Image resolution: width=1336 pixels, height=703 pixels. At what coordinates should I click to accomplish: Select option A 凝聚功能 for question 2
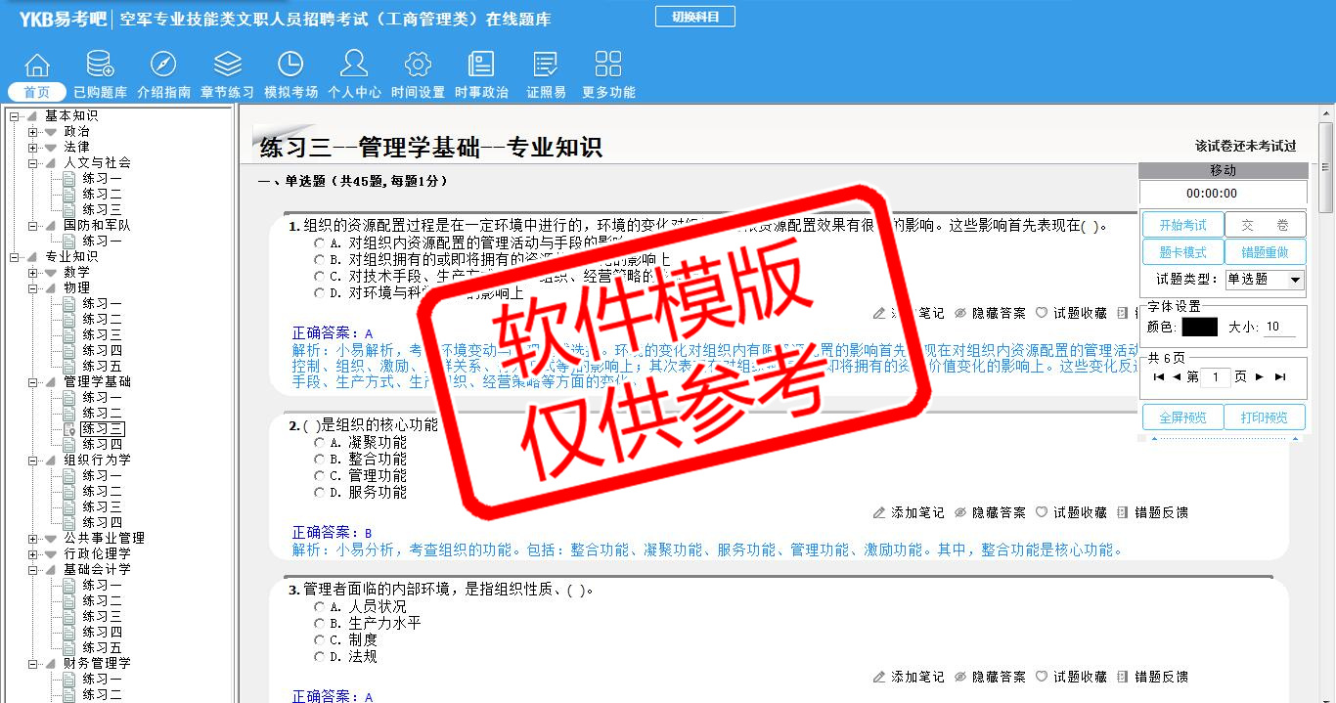(319, 443)
